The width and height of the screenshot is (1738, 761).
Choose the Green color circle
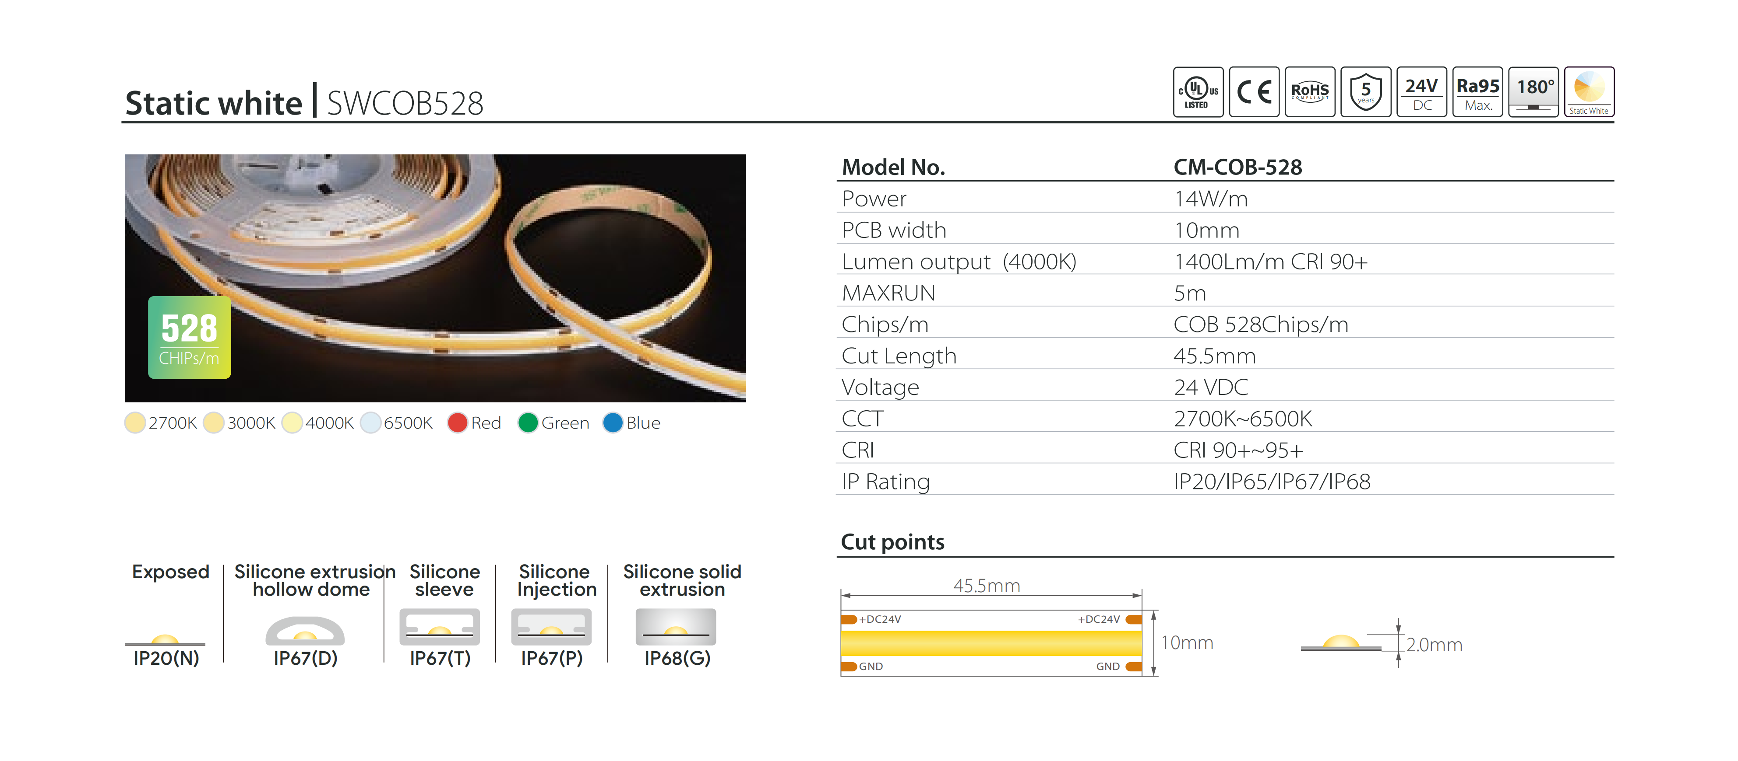point(528,422)
